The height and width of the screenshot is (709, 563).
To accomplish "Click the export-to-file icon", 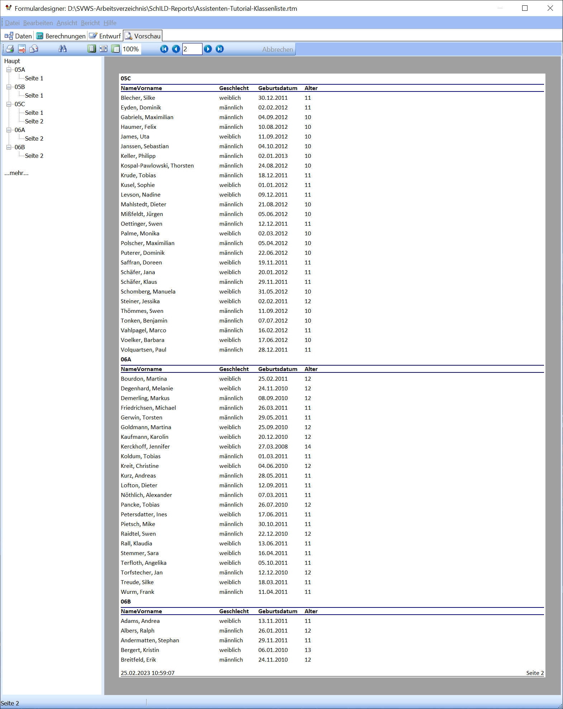I will tap(22, 49).
